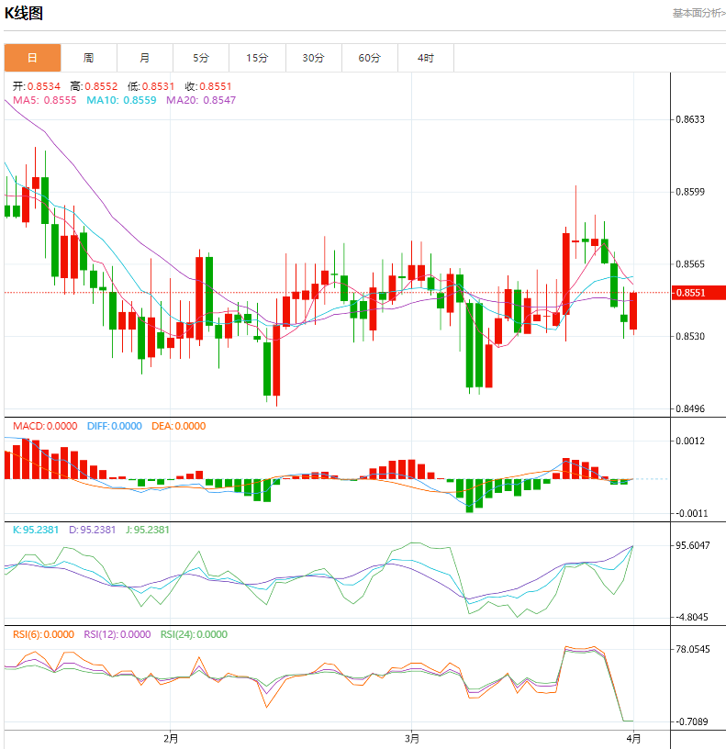
Task: Click the RSI(6):0.0000 label
Action: pyautogui.click(x=43, y=634)
